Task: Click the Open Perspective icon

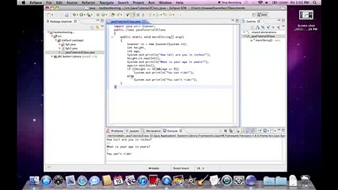Action: 254,15
